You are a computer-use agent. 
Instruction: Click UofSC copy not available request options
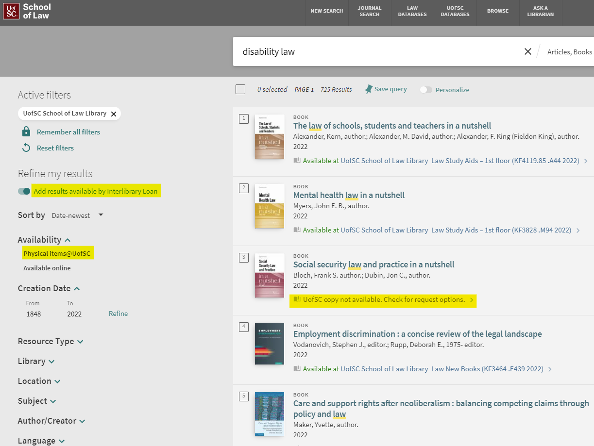(x=384, y=299)
